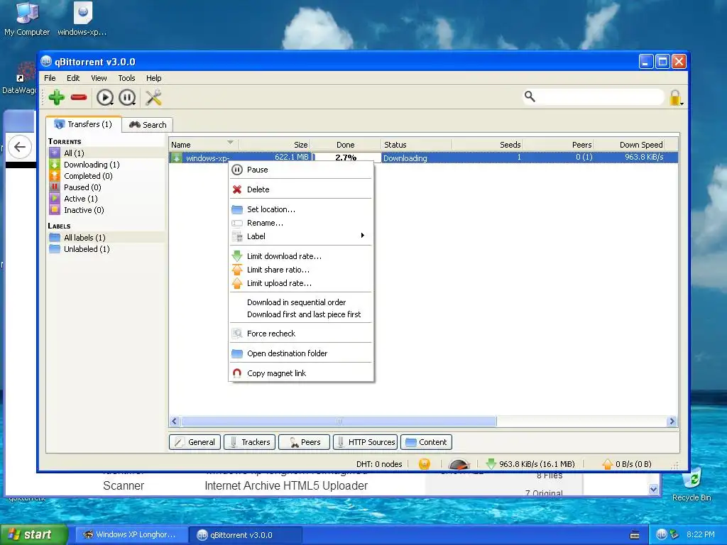The width and height of the screenshot is (727, 545).
Task: Click the 0 B/s upload speed in status bar
Action: [x=627, y=464]
